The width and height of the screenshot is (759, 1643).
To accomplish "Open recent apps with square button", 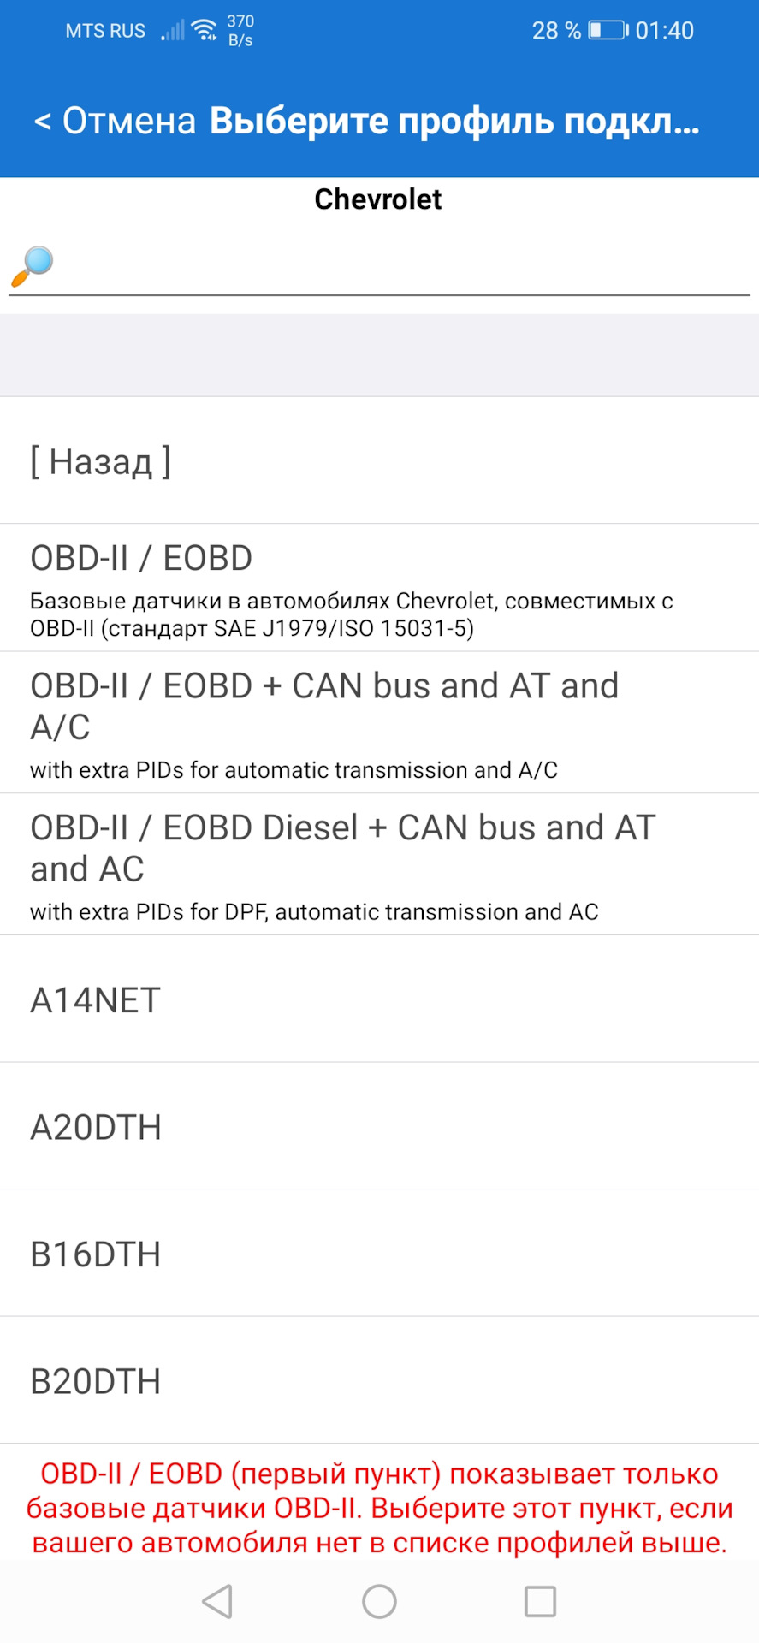I will (x=540, y=1601).
